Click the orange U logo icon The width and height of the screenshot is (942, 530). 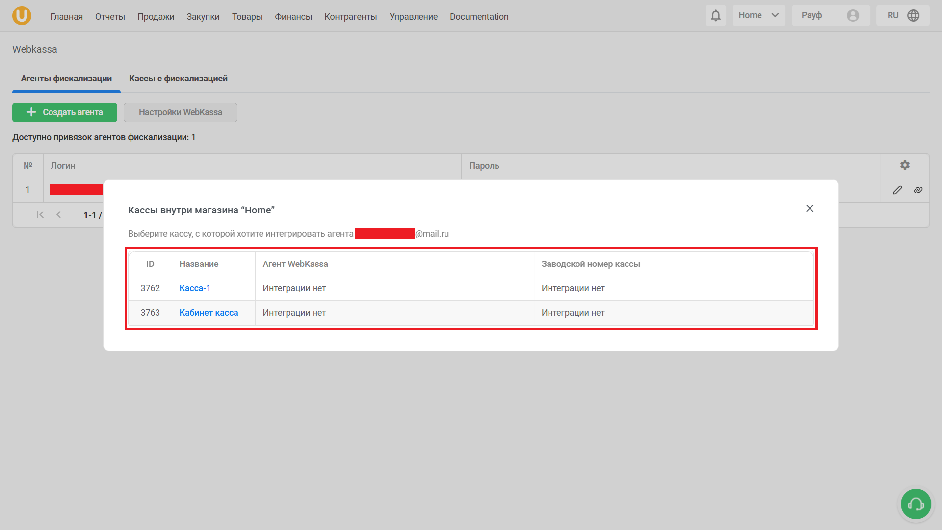[x=22, y=16]
